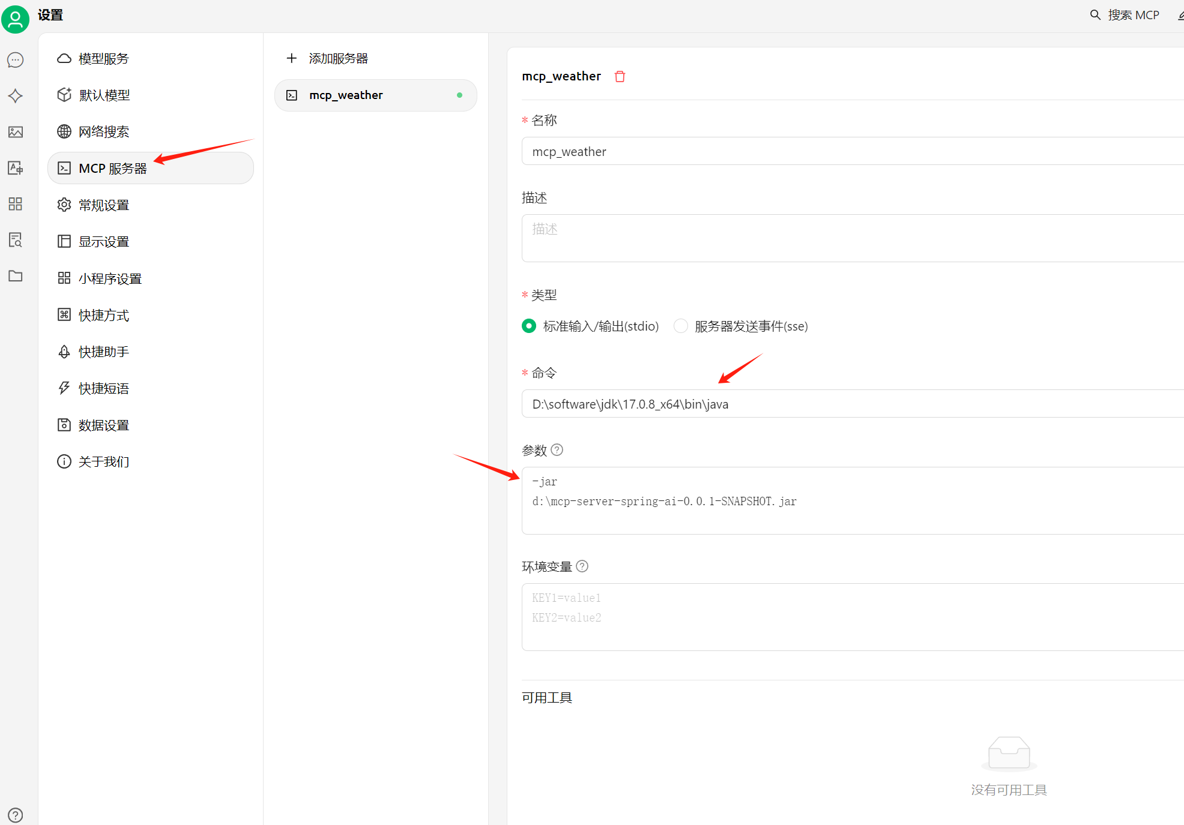Image resolution: width=1184 pixels, height=825 pixels.
Task: Open 网络搜索 settings section
Action: pos(151,131)
